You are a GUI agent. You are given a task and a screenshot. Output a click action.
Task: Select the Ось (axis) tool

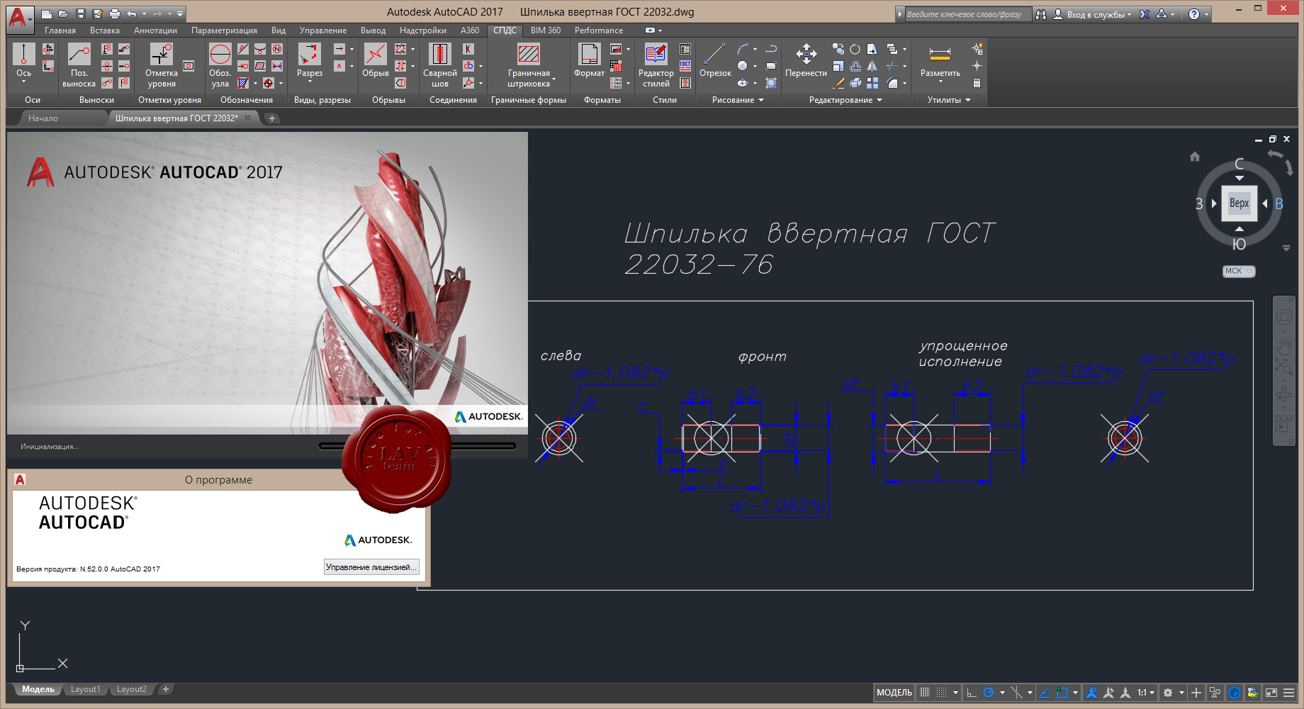tap(23, 62)
